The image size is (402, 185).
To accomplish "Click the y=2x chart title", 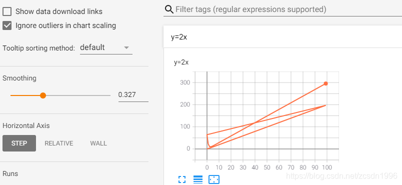I will pos(181,62).
